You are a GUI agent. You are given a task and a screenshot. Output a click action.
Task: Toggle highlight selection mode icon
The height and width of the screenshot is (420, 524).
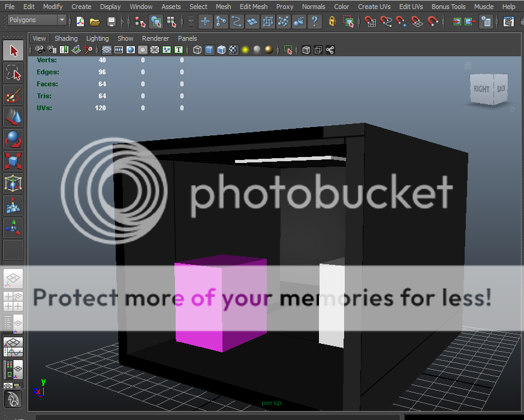click(348, 22)
